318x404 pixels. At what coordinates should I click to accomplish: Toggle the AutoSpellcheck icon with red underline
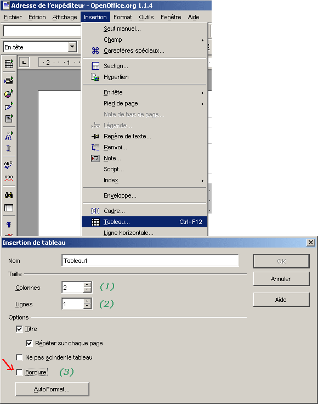coord(9,178)
